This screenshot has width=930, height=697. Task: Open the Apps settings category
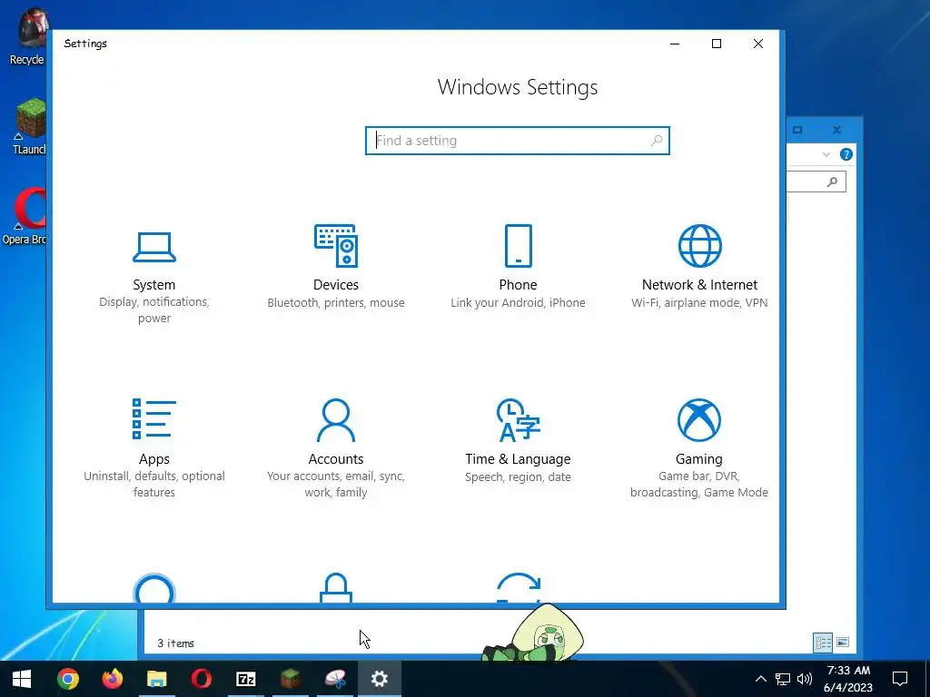pyautogui.click(x=154, y=448)
